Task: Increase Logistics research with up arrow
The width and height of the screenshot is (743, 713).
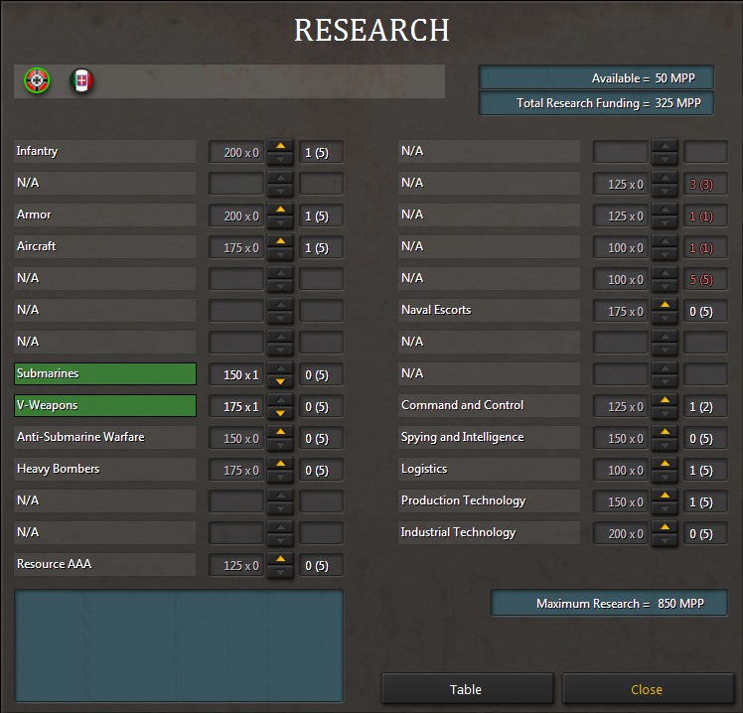Action: (666, 464)
